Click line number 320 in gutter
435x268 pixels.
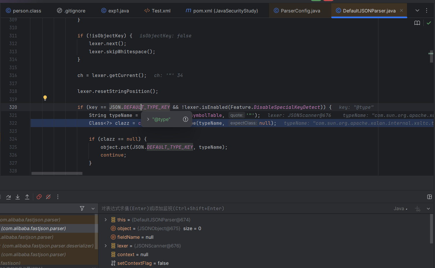pyautogui.click(x=13, y=107)
